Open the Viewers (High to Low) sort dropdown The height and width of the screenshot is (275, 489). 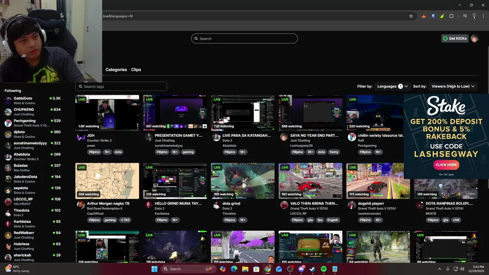click(x=453, y=86)
